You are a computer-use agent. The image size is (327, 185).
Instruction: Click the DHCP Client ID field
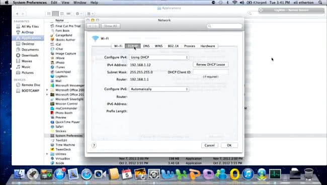coord(210,72)
